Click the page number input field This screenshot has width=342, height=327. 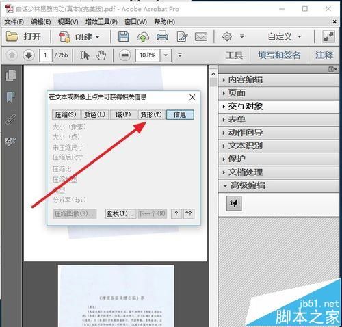(46, 55)
